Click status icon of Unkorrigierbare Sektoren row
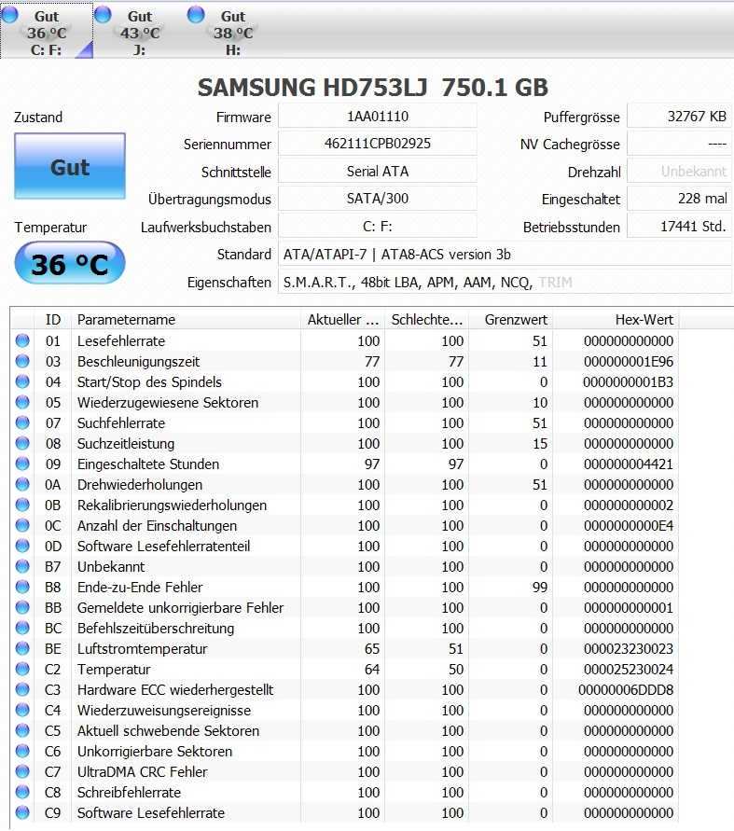This screenshot has width=734, height=831. (x=22, y=751)
